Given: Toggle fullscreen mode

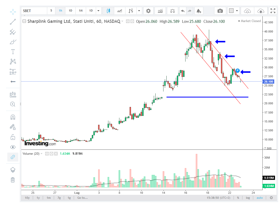Looking at the screenshot, I should (273, 11).
